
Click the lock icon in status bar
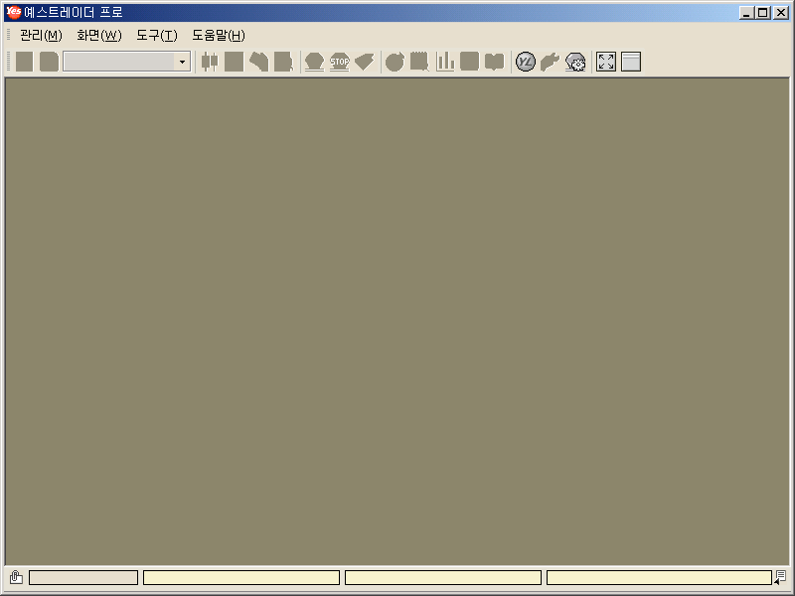(x=16, y=577)
